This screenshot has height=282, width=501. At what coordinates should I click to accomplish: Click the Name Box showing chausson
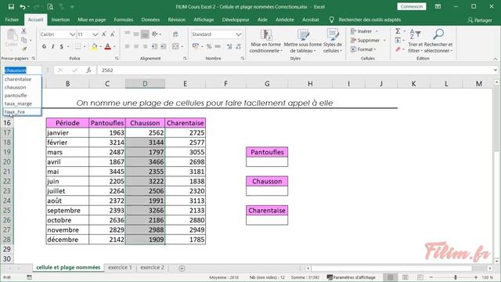(x=22, y=70)
